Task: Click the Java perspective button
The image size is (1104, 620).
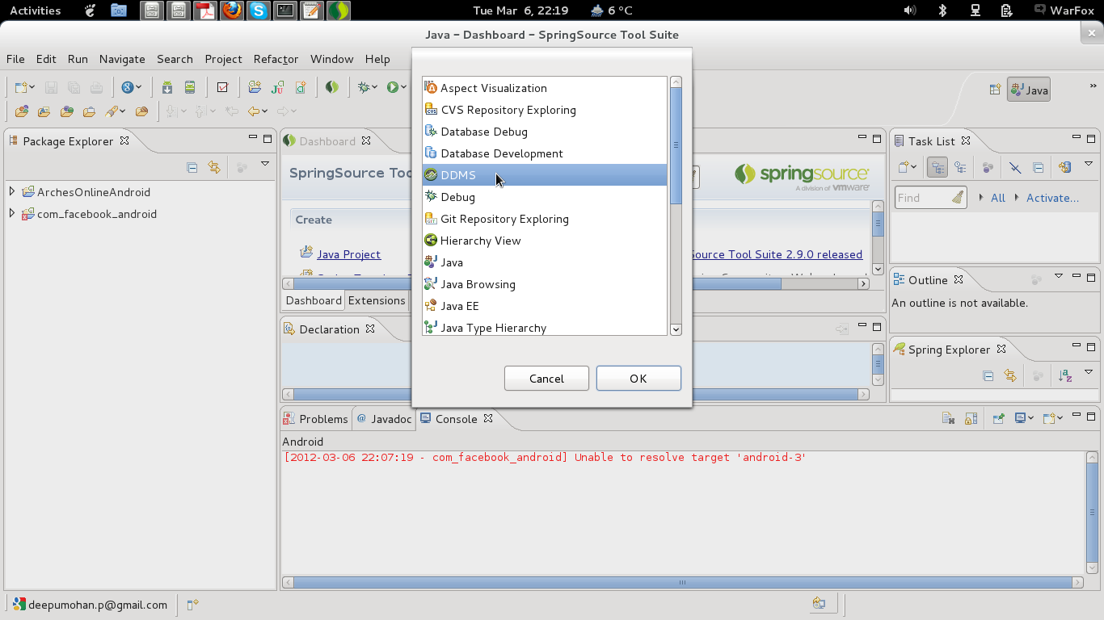Action: pyautogui.click(x=1029, y=90)
